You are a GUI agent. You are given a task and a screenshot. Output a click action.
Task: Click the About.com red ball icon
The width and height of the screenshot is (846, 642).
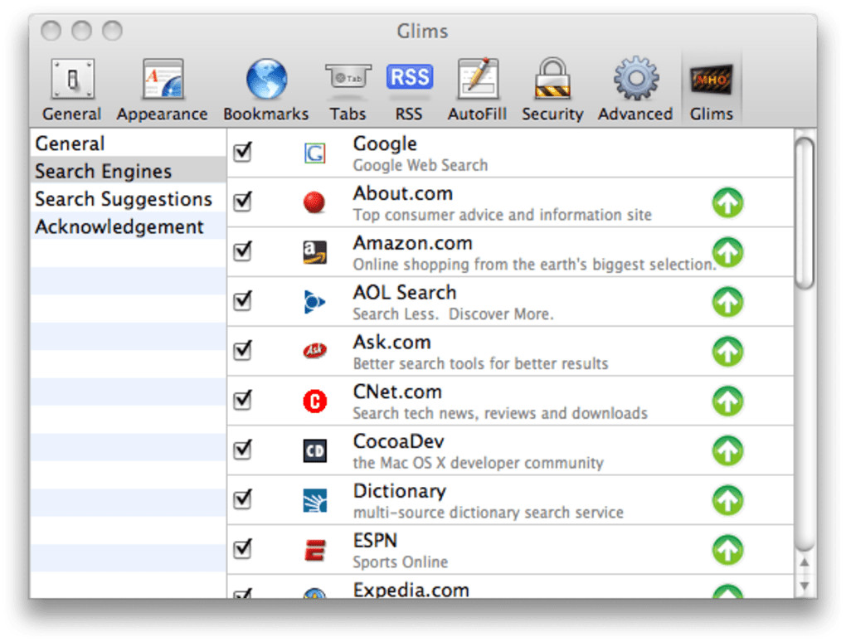point(314,202)
